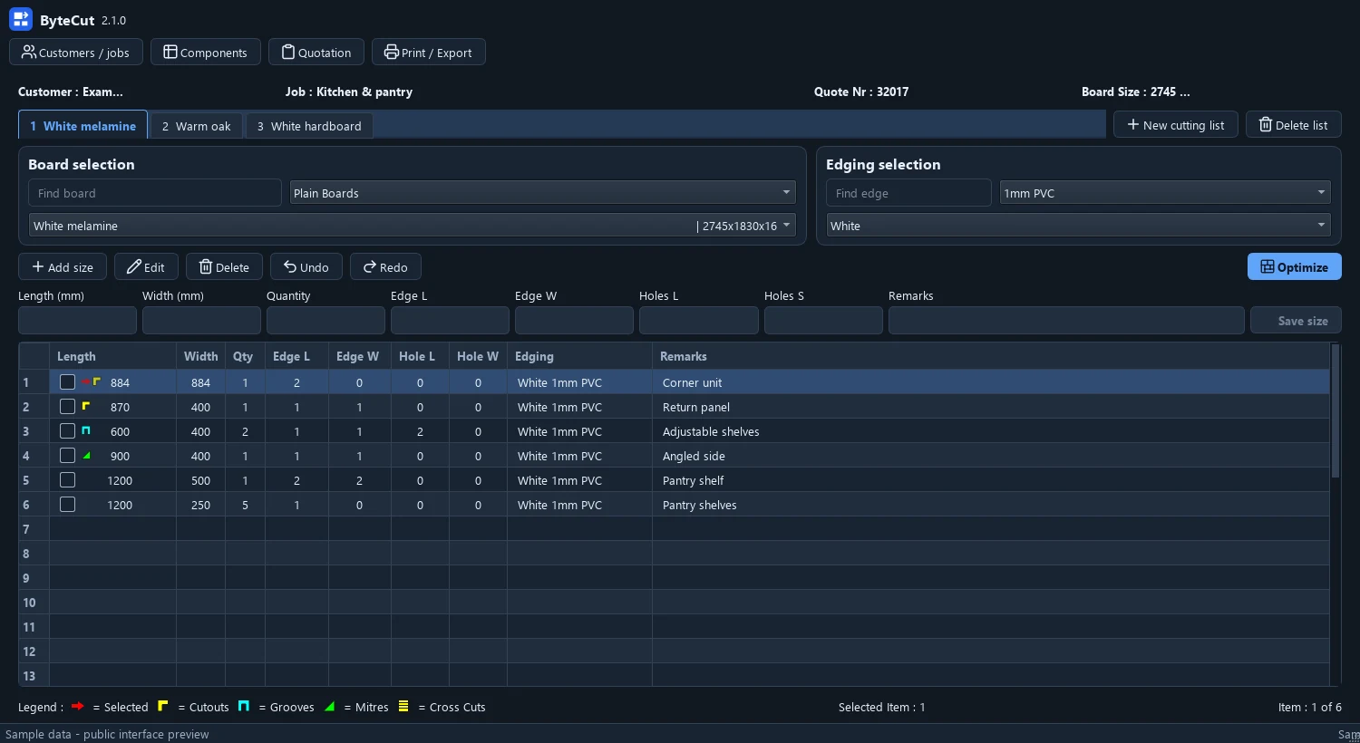This screenshot has width=1360, height=743.
Task: Open the Customers / jobs screen
Action: (x=76, y=52)
